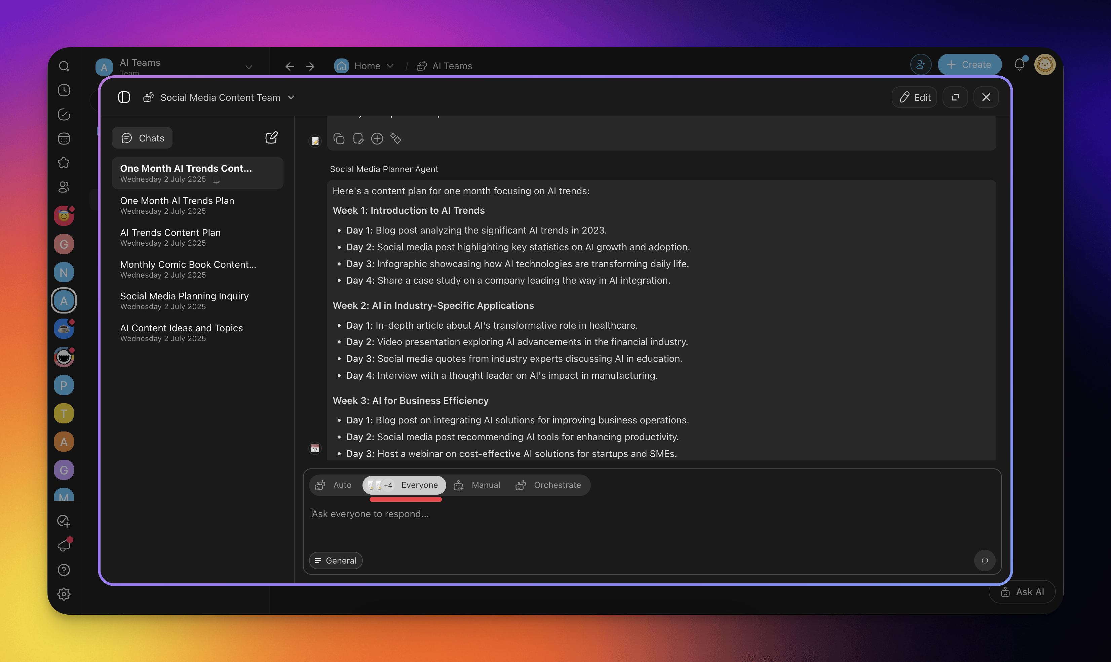Screen dimensions: 1111x662
Task: Open the pop-out window icon next to Edit
Action: pyautogui.click(x=955, y=97)
